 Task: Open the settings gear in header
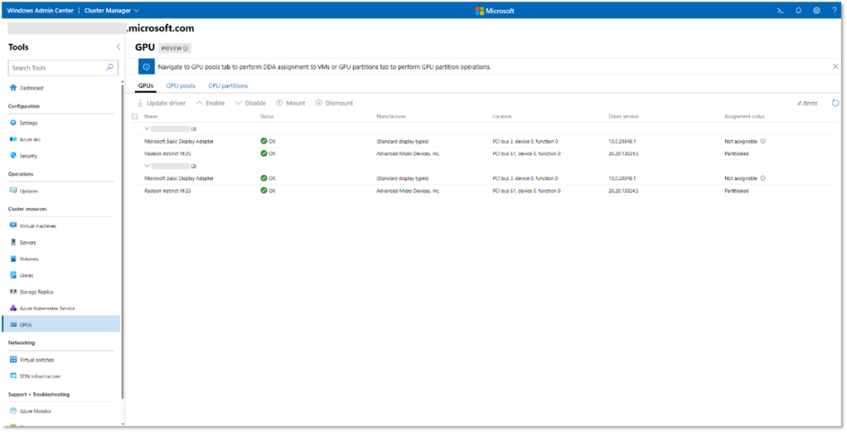(817, 10)
